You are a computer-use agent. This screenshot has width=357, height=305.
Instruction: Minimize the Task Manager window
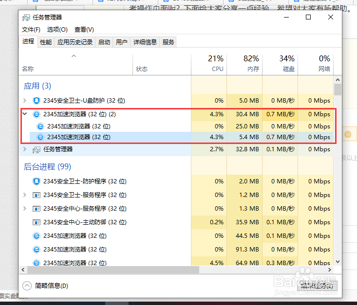(x=286, y=18)
